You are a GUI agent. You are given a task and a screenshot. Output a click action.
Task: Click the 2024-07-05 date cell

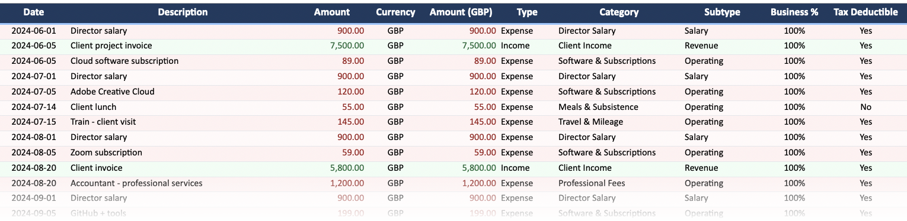pyautogui.click(x=34, y=92)
